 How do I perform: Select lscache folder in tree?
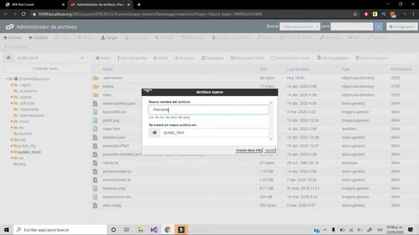pos(25,133)
